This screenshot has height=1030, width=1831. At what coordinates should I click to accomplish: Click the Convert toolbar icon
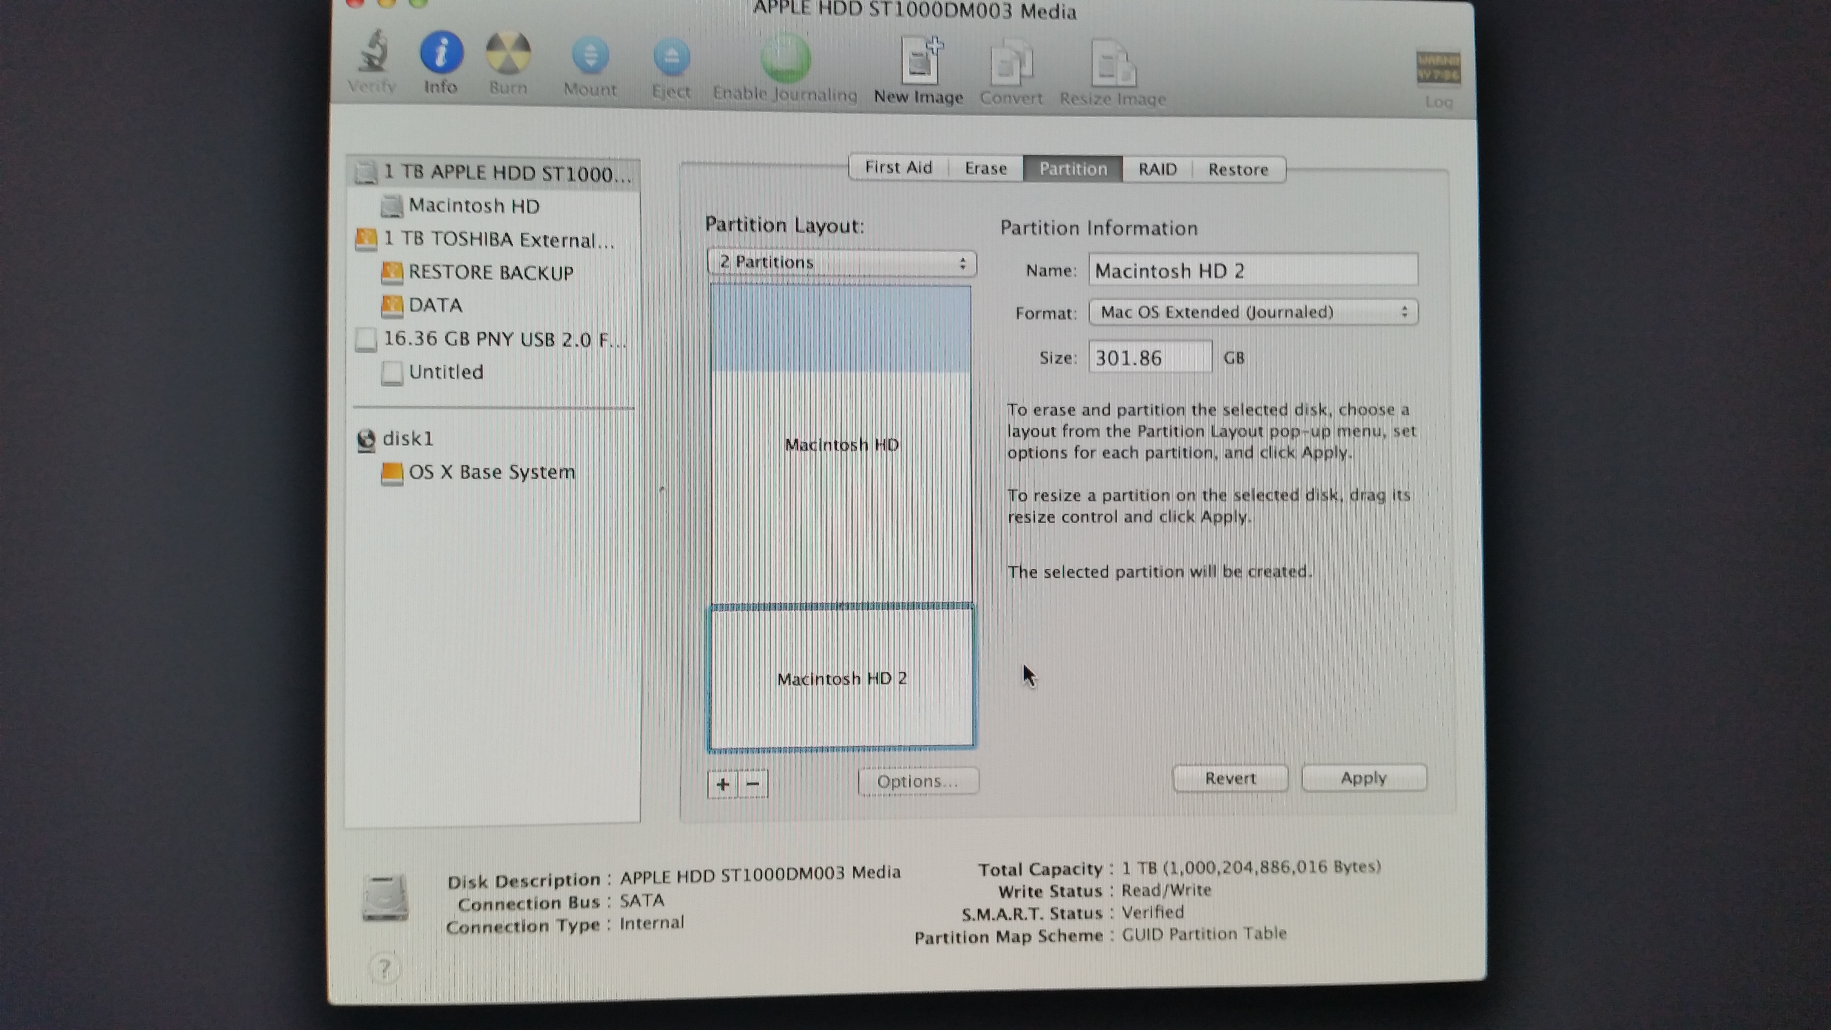1011,62
